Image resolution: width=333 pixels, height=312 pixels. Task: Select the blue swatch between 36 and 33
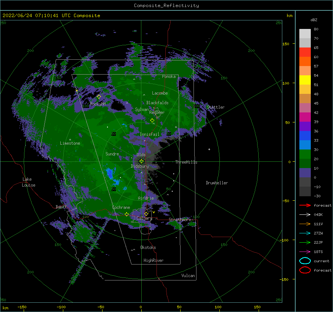tap(305, 135)
